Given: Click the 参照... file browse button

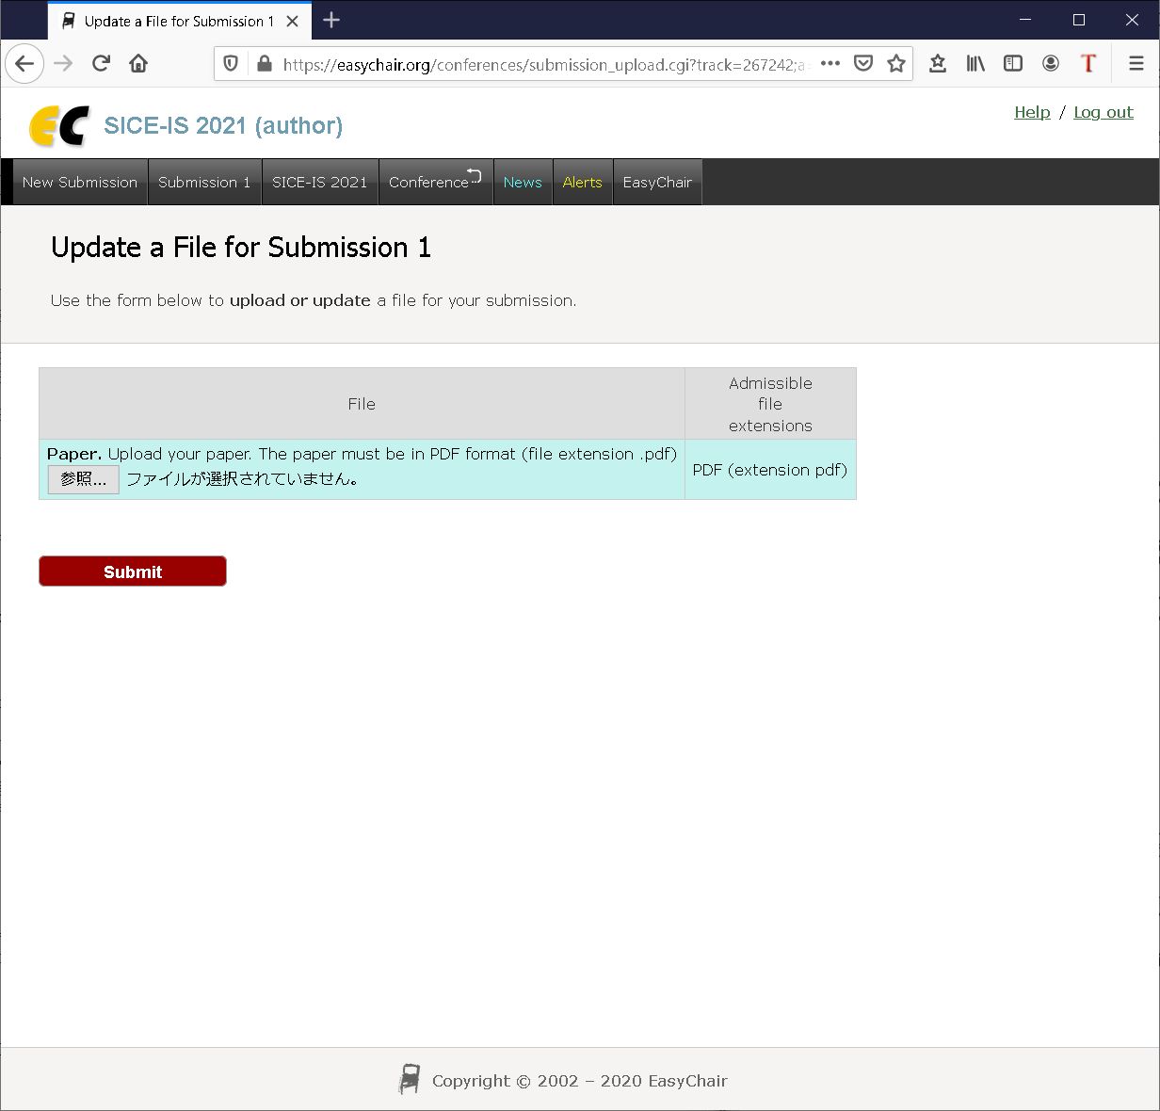Looking at the screenshot, I should [83, 479].
